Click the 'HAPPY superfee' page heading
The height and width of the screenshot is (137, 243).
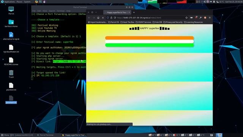pos(149,29)
